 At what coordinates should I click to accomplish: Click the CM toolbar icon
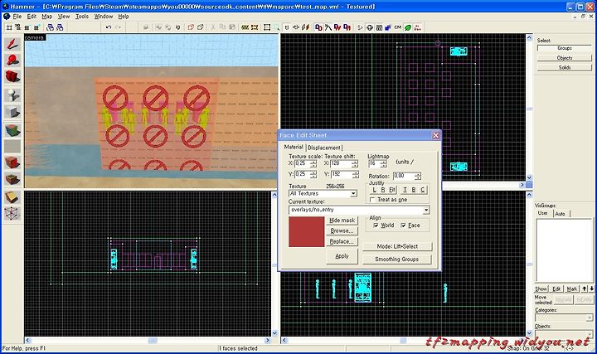pyautogui.click(x=398, y=27)
